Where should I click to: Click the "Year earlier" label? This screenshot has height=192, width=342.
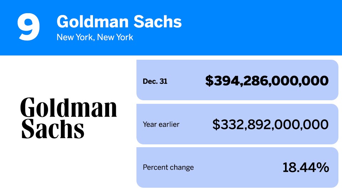tap(161, 124)
